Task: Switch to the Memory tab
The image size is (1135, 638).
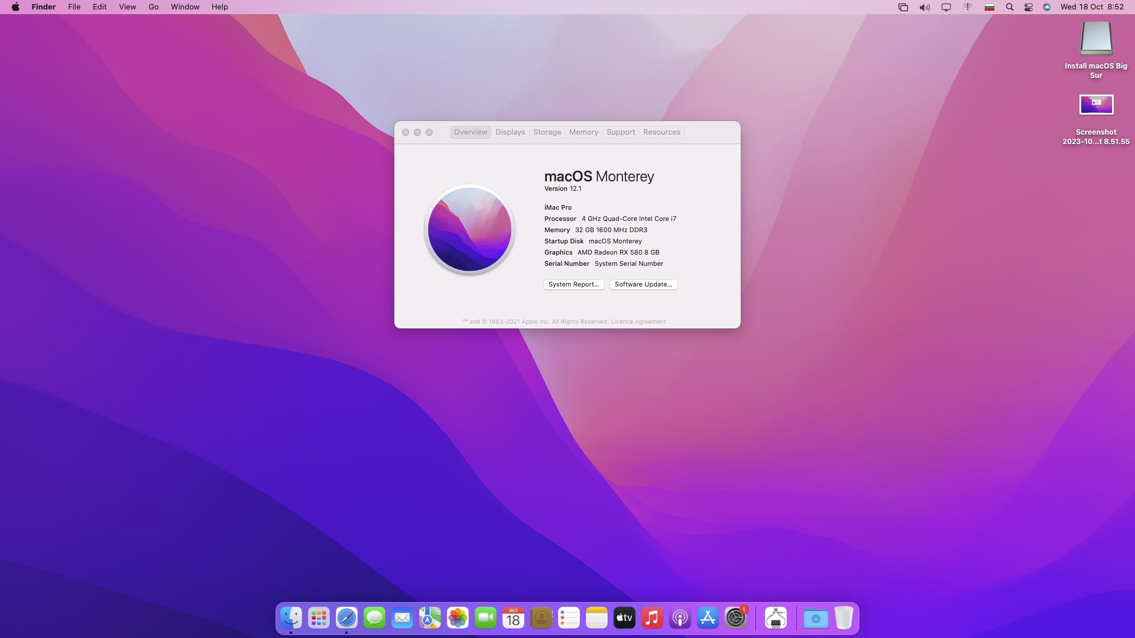Action: [584, 132]
